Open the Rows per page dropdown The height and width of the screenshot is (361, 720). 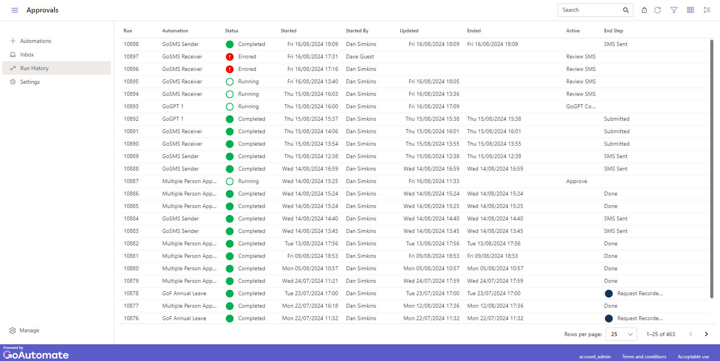[x=621, y=334]
